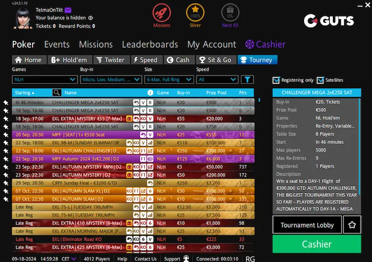Click the green Cashier button

[x=317, y=244]
